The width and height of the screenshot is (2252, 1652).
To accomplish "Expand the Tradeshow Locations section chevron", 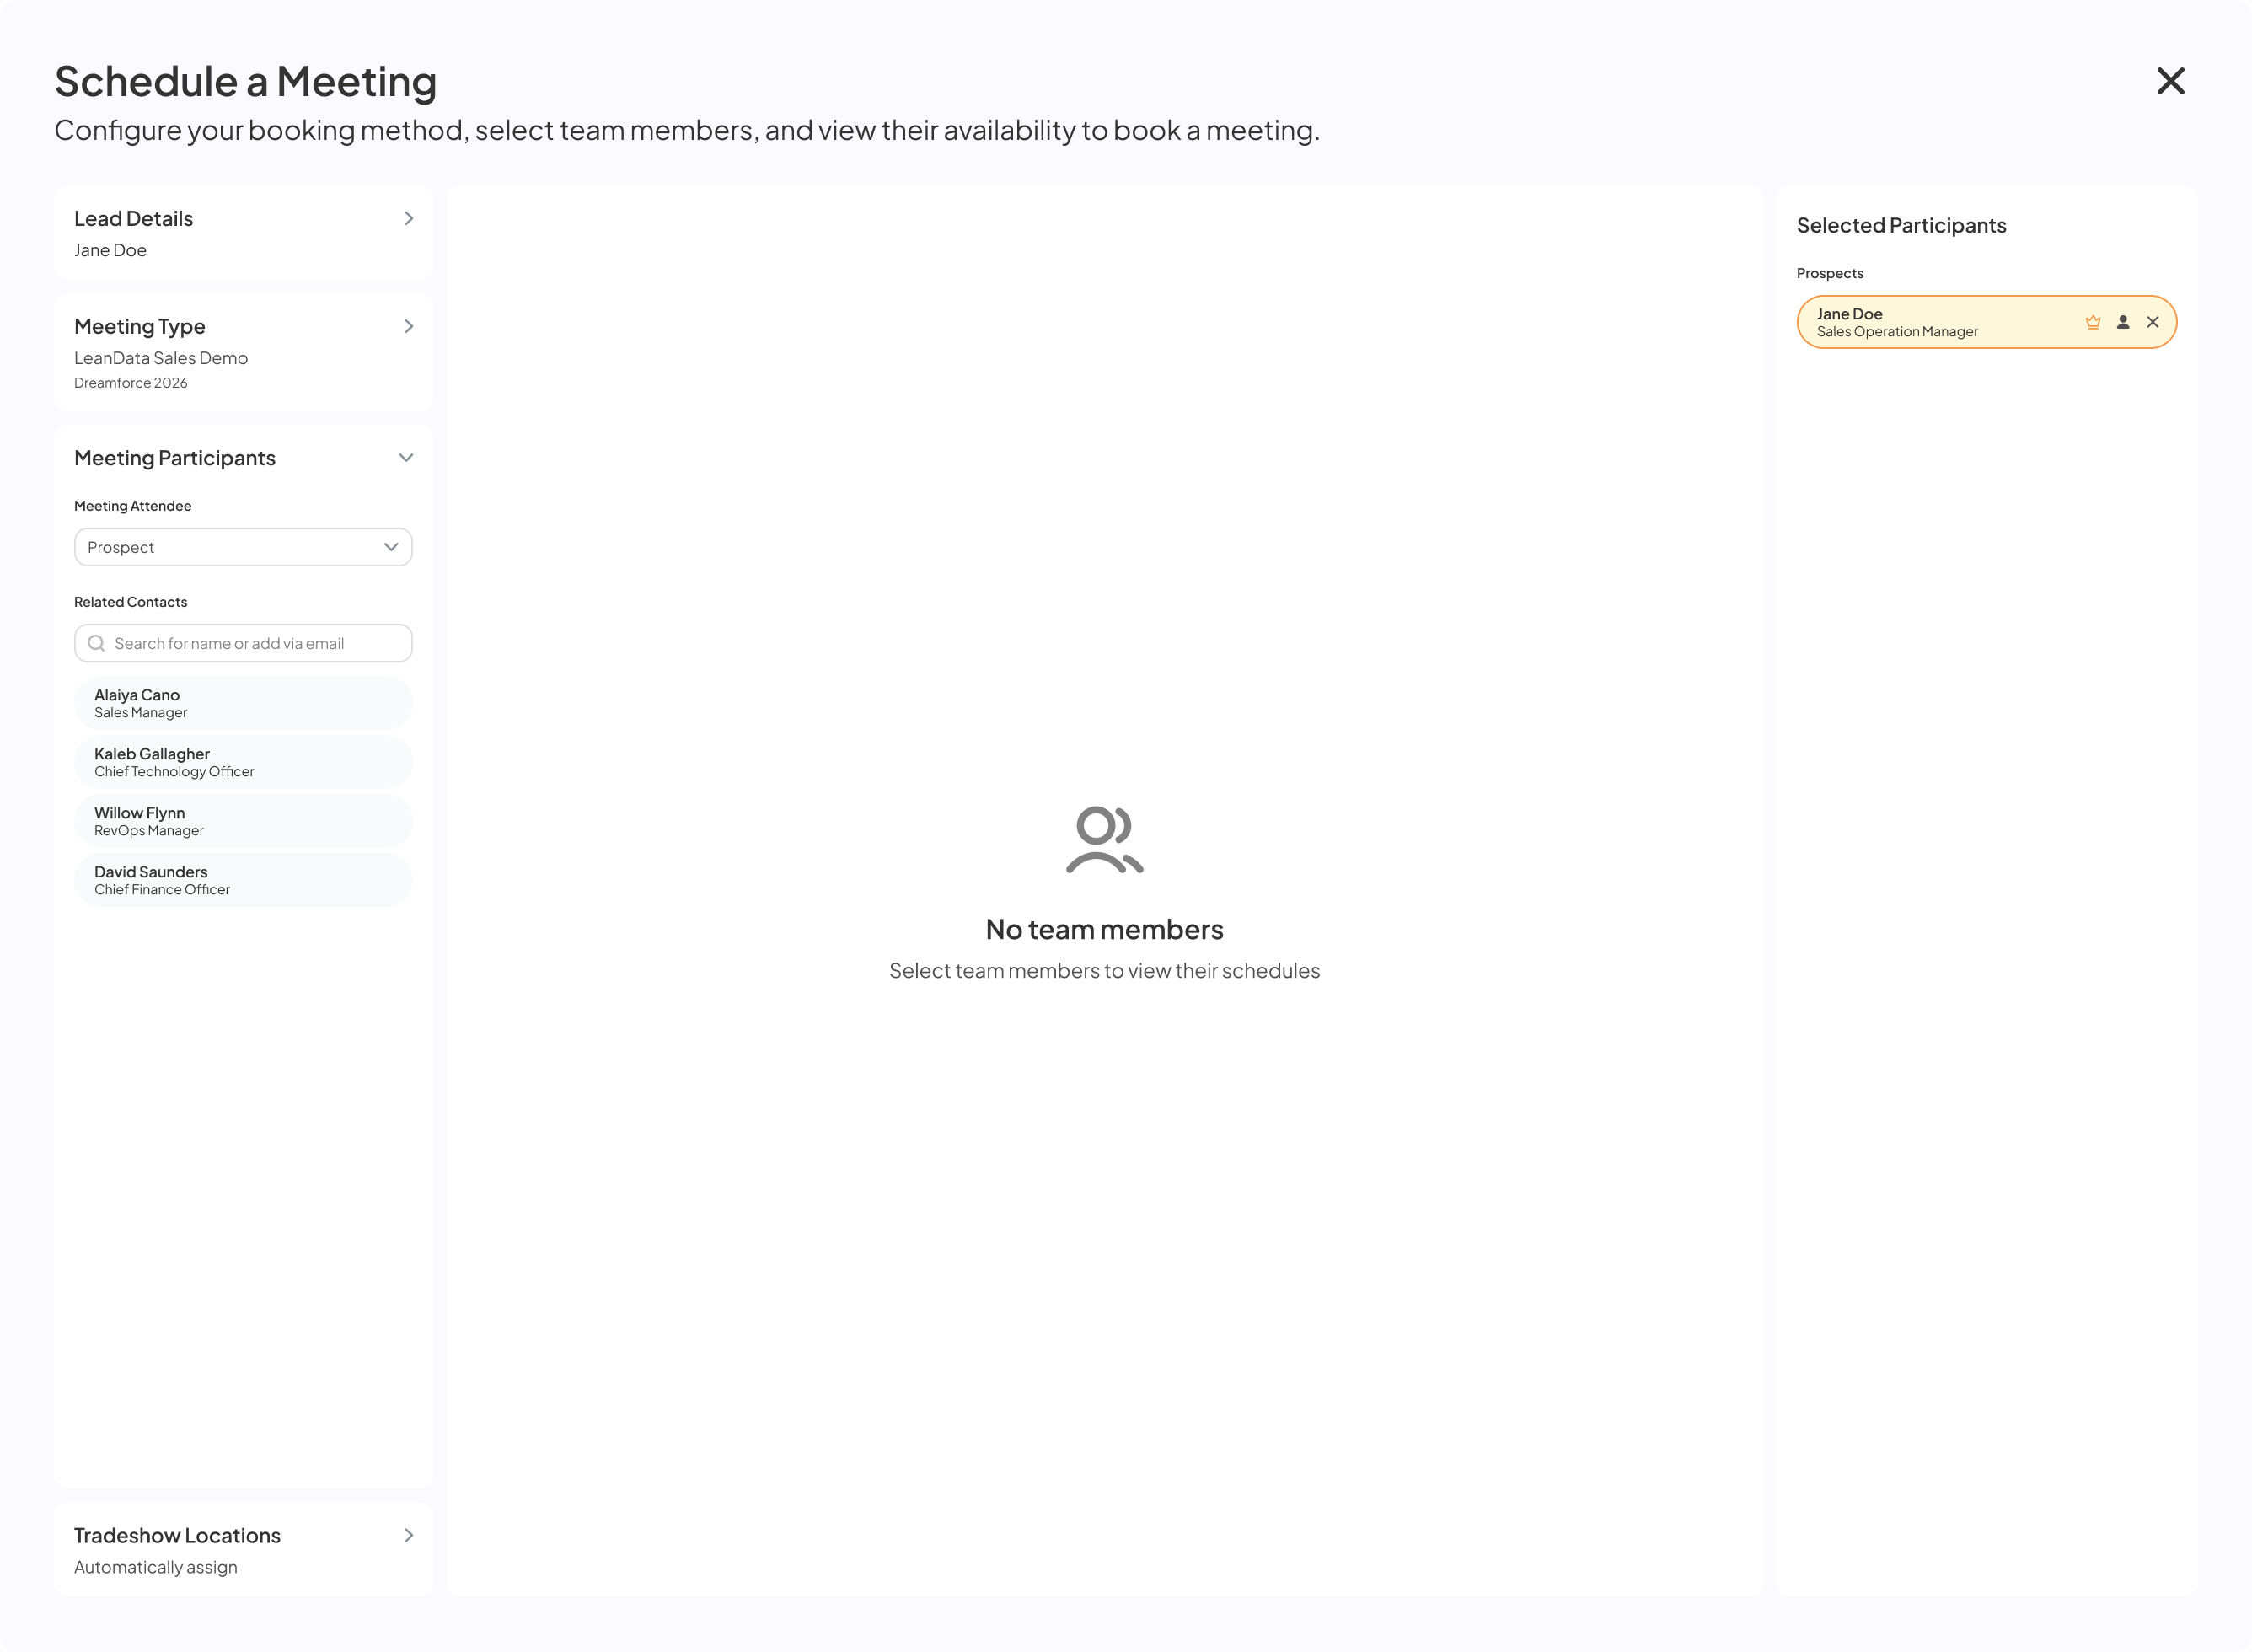I will click(x=408, y=1535).
